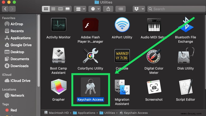The width and height of the screenshot is (206, 116).
Task: Go forward with the forward arrow
Action: pyautogui.click(x=12, y=9)
